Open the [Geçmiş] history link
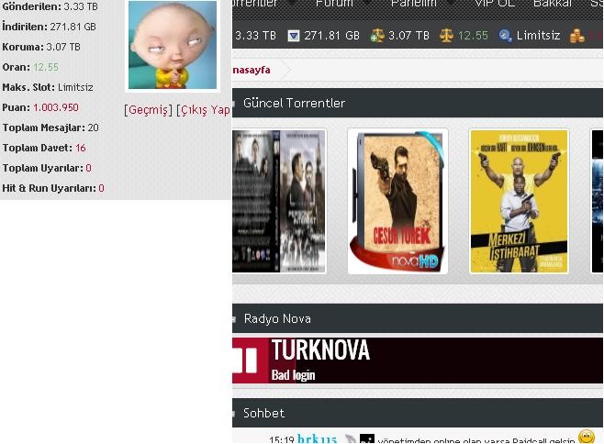Screen dimensions: 604x444 pos(148,110)
